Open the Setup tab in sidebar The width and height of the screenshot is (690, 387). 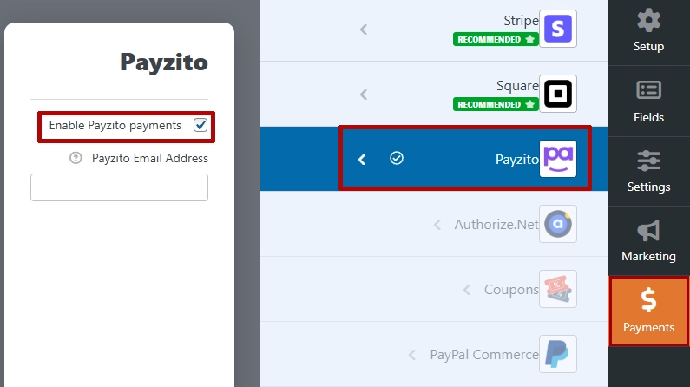coord(648,30)
